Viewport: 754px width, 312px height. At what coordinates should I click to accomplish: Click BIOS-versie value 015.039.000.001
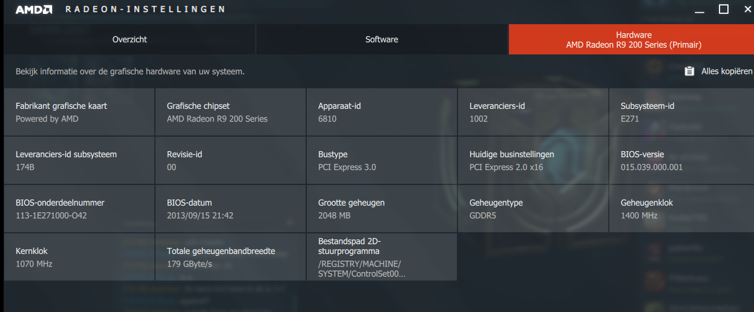[652, 167]
